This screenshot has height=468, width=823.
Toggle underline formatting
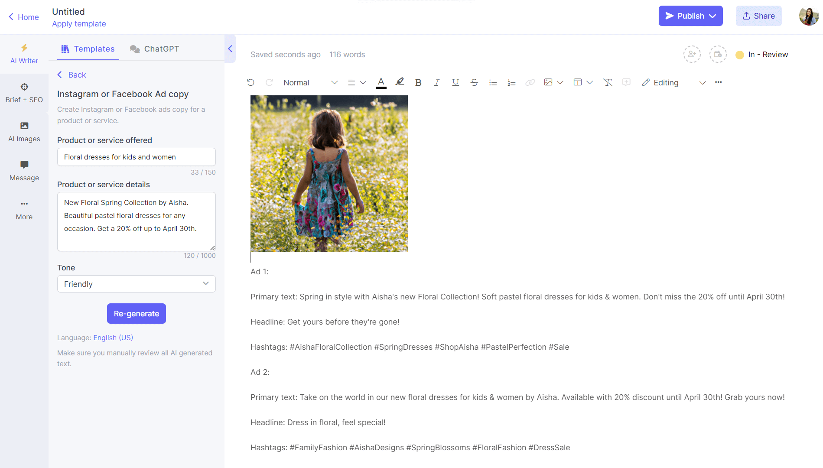coord(455,82)
